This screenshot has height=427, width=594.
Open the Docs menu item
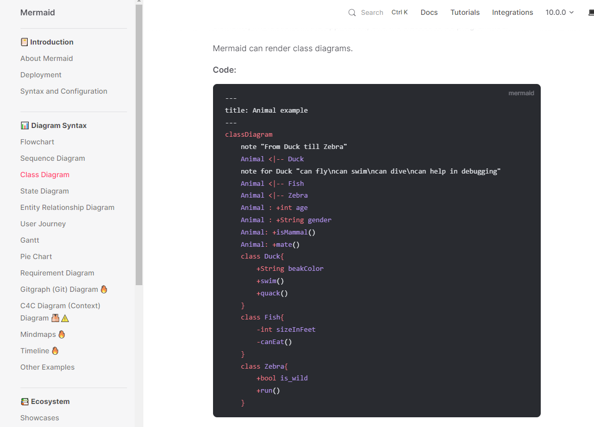pos(429,12)
